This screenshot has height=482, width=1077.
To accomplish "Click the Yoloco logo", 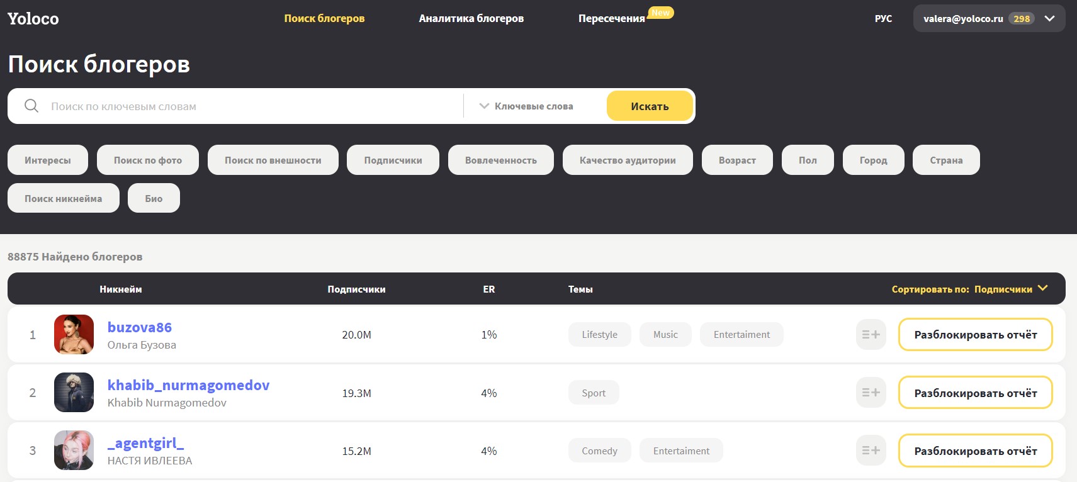I will pyautogui.click(x=33, y=19).
